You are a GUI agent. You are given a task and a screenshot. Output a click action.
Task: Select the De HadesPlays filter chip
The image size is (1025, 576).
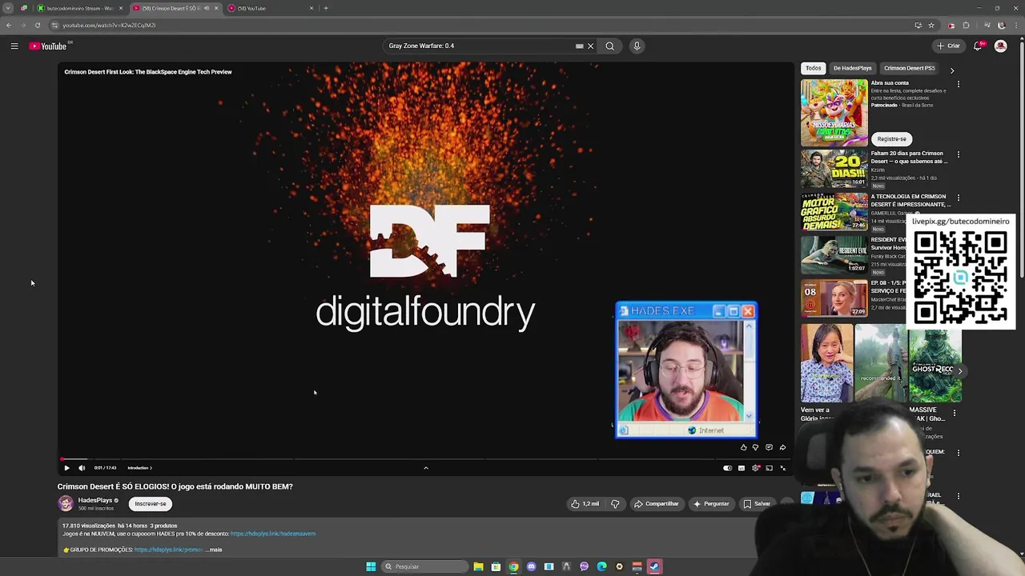852,68
